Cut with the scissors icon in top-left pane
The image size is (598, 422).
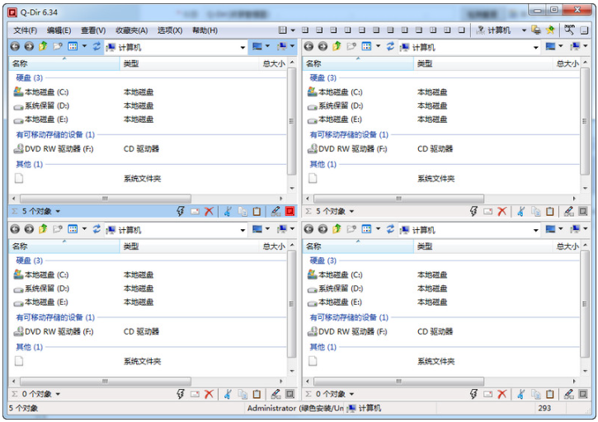228,211
